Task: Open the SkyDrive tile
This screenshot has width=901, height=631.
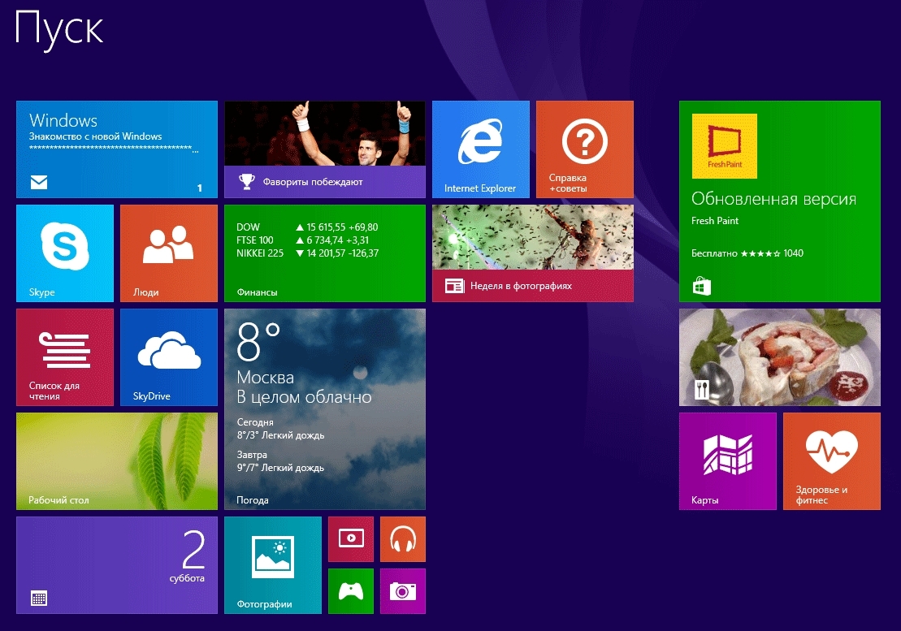Action: [169, 357]
